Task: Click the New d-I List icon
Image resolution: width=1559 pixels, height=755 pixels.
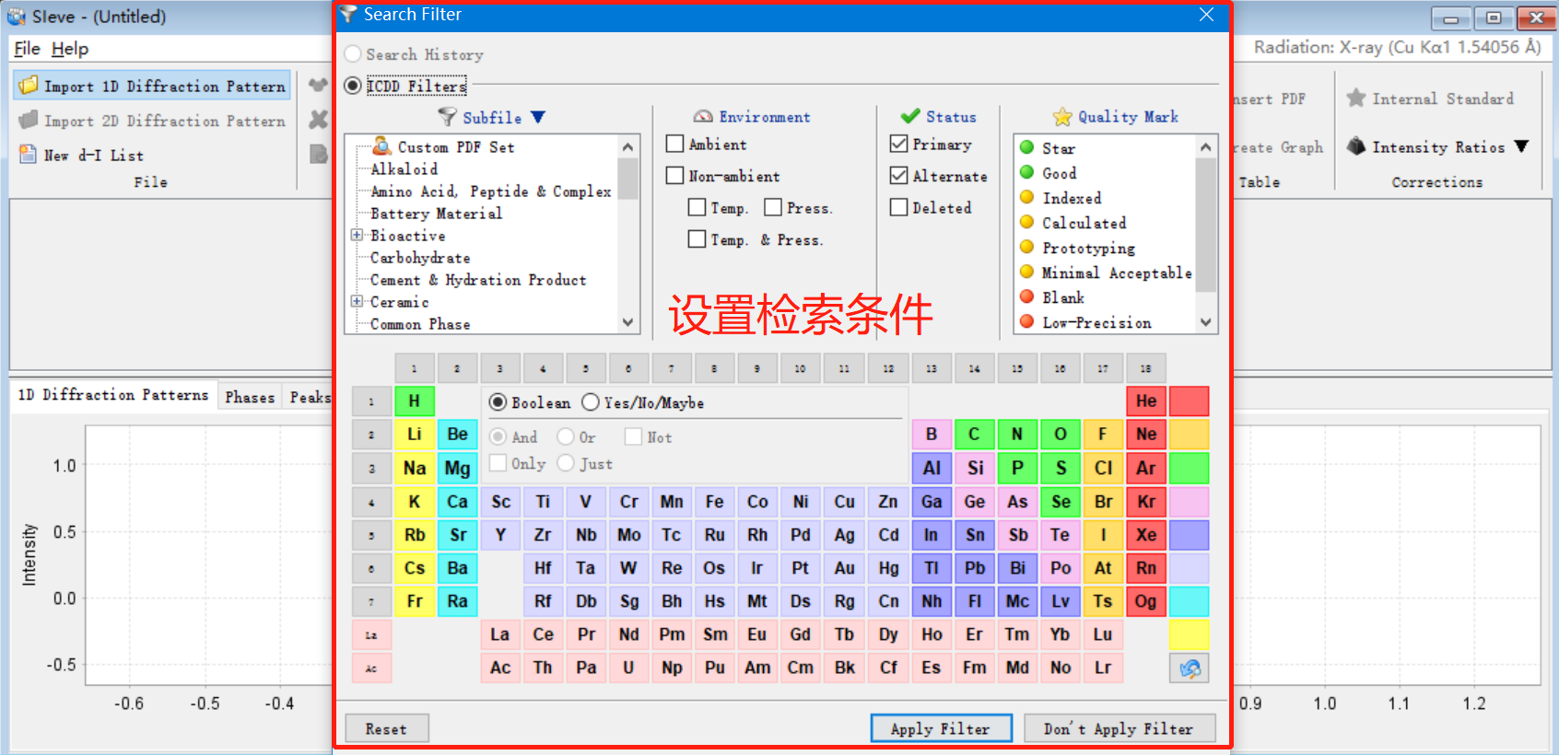Action: point(29,155)
